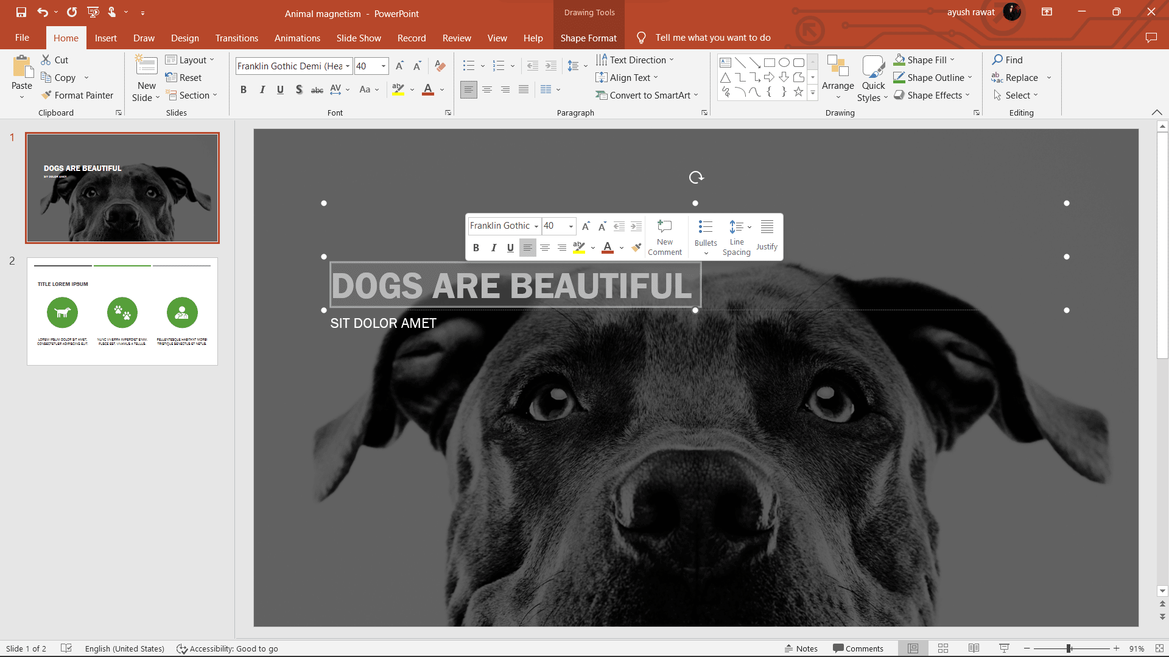Image resolution: width=1169 pixels, height=657 pixels.
Task: Toggle Bold in the ribbon Font group
Action: [x=244, y=89]
